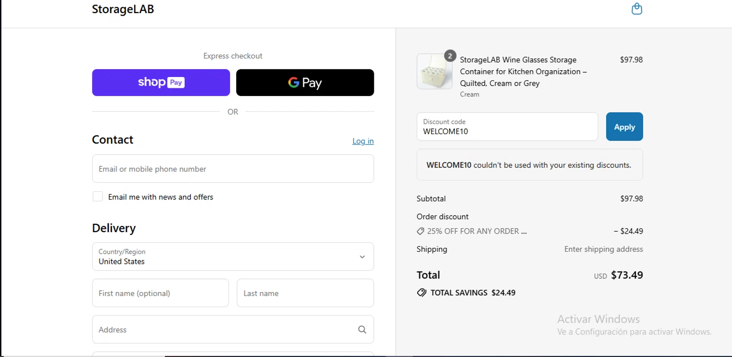Enable Email me with news and offers

(x=98, y=197)
